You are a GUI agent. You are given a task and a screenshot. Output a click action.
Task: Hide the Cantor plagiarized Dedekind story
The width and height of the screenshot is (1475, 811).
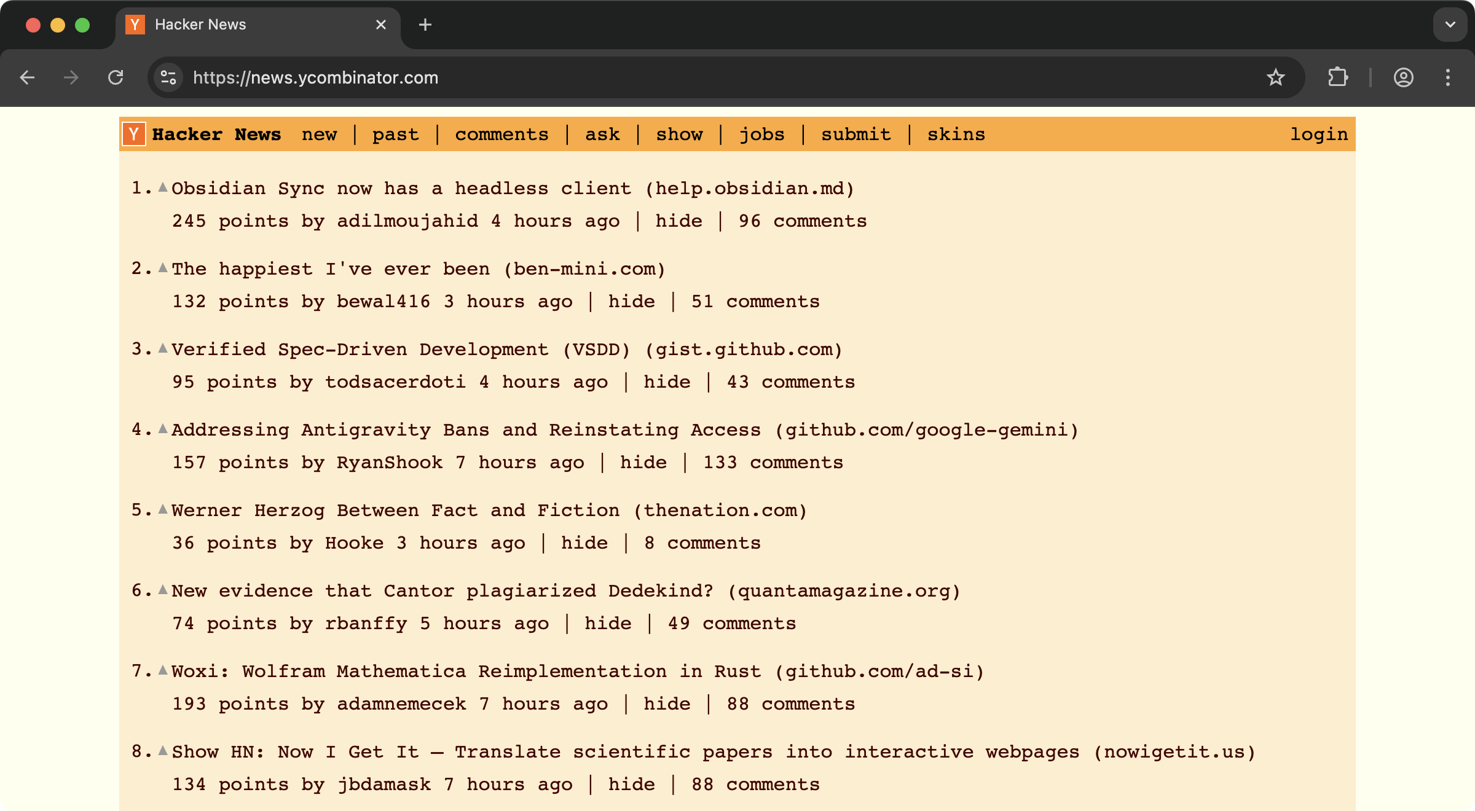[x=608, y=624]
